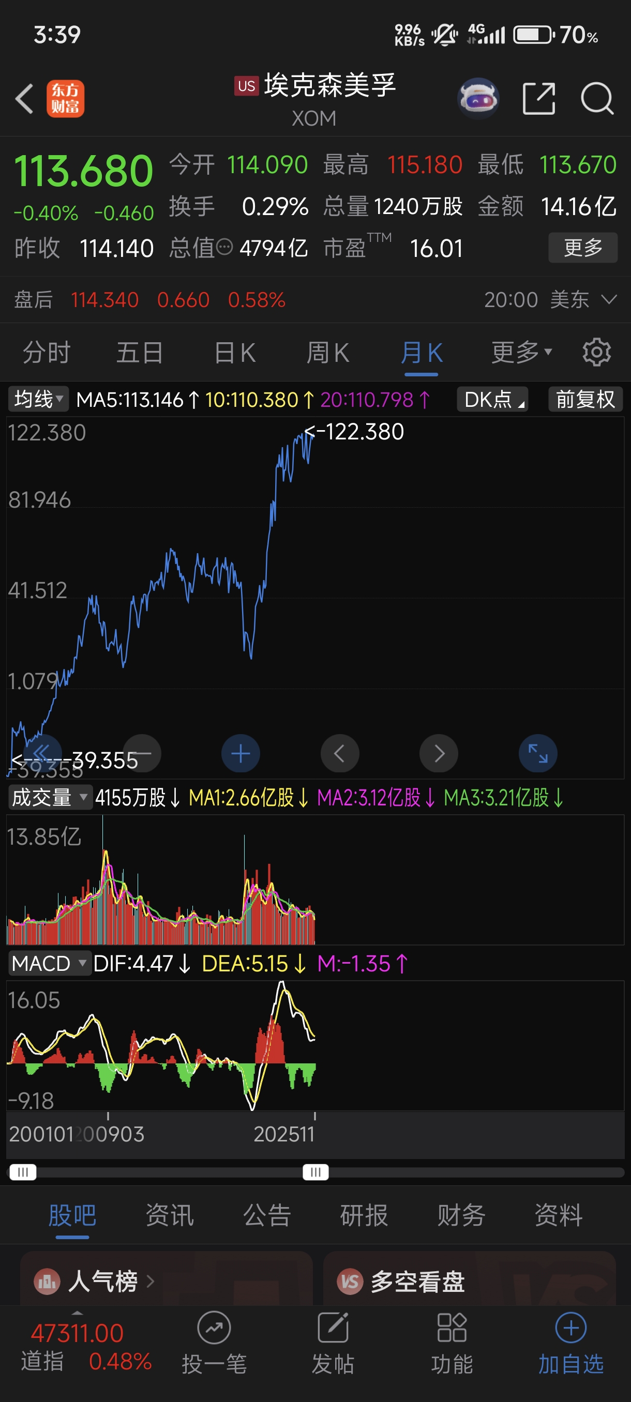Open search magnifier icon
This screenshot has height=1402, width=631.
point(597,99)
